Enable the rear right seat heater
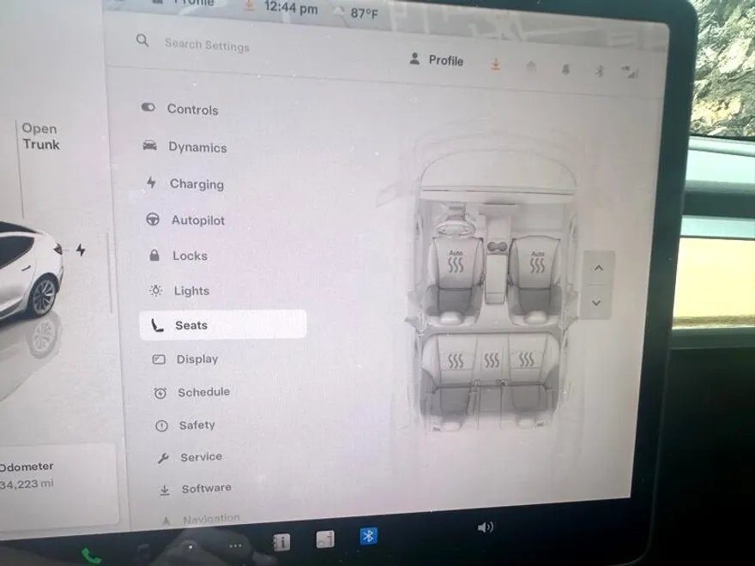The width and height of the screenshot is (755, 566). [x=526, y=361]
